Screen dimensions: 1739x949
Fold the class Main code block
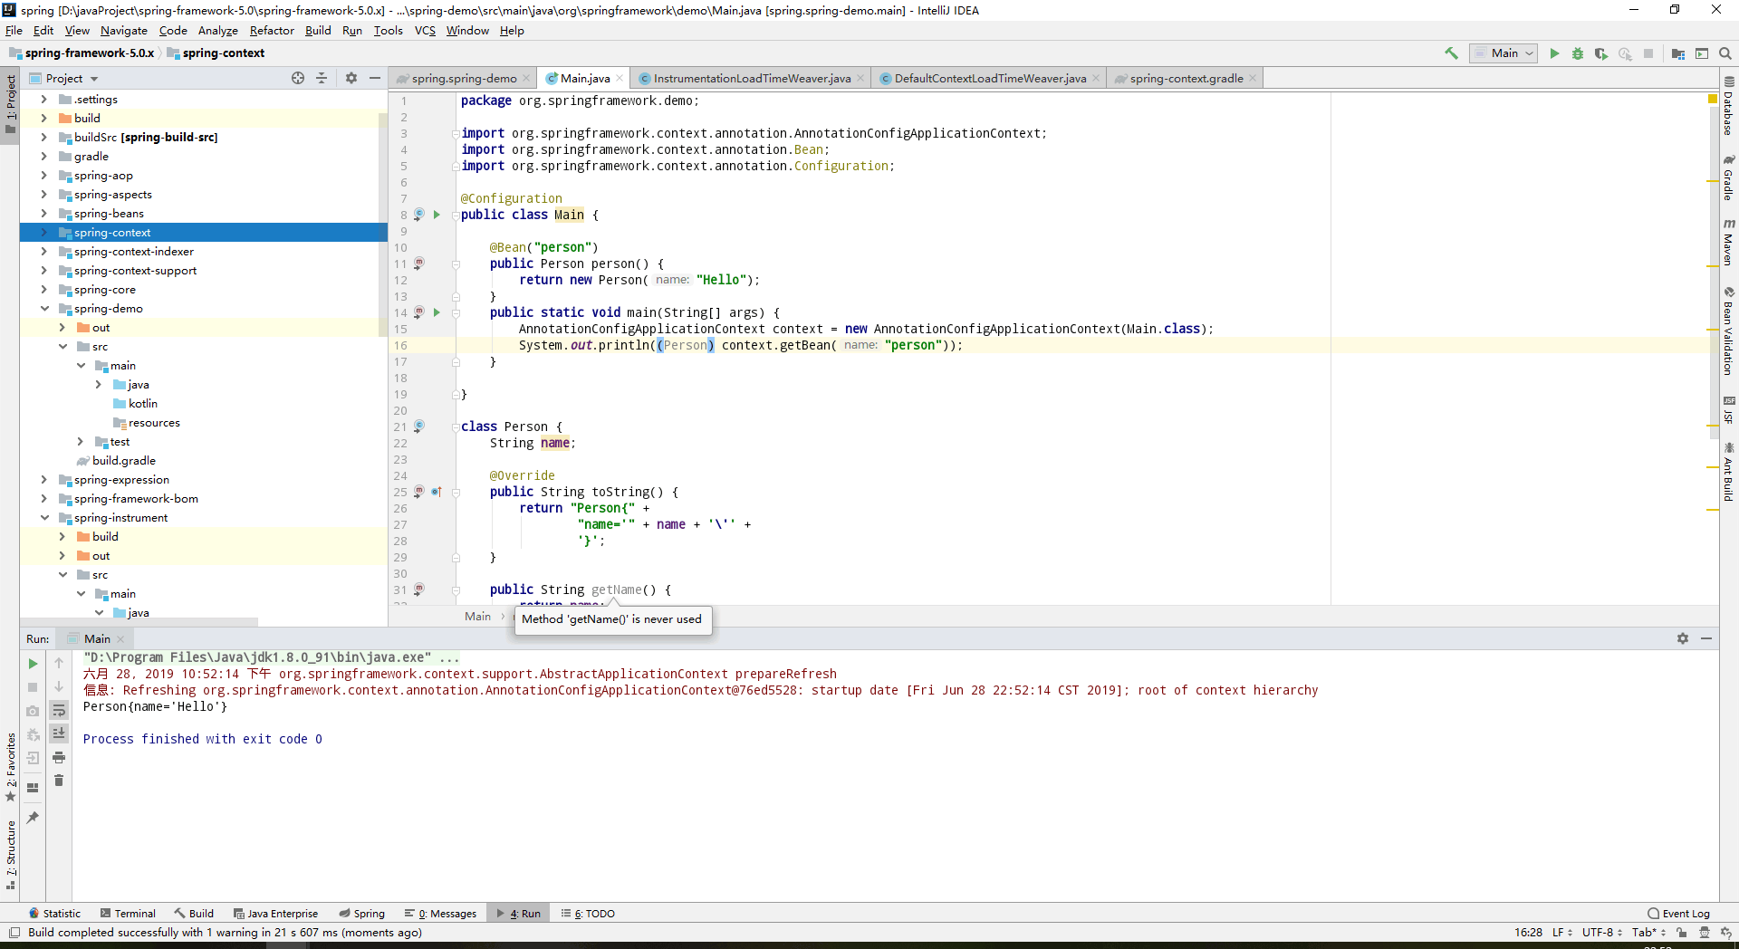click(x=456, y=215)
